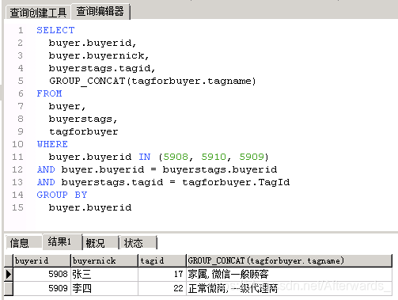Image resolution: width=398 pixels, height=300 pixels.
Task: Open the 结果1 tab
Action: pos(62,241)
